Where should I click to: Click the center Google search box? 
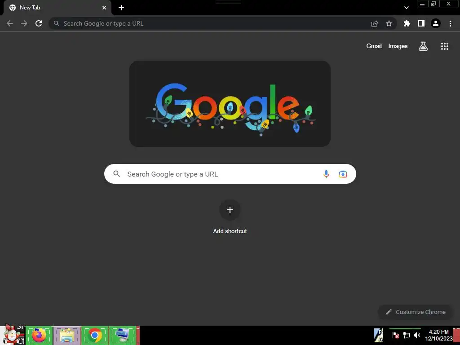pyautogui.click(x=230, y=174)
